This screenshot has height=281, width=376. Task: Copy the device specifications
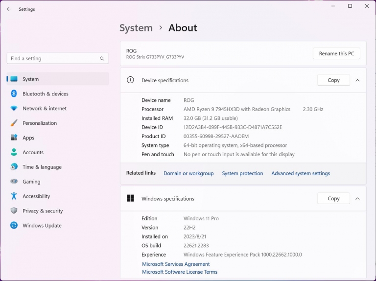[x=333, y=80]
